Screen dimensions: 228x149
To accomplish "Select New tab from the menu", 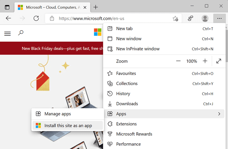I will (x=164, y=29).
